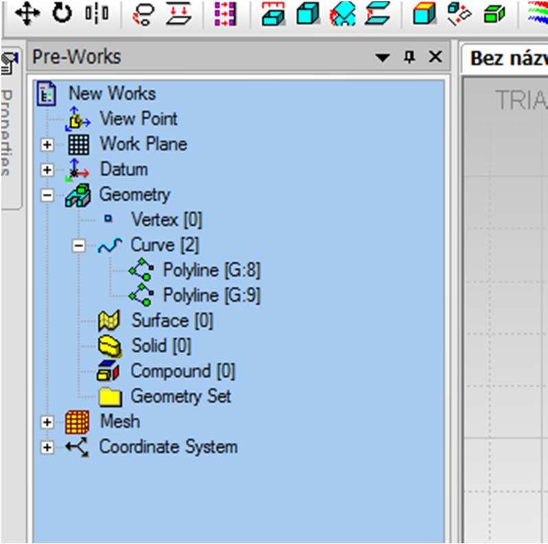Click the Mirror tool icon
The image size is (548, 544).
point(97,14)
